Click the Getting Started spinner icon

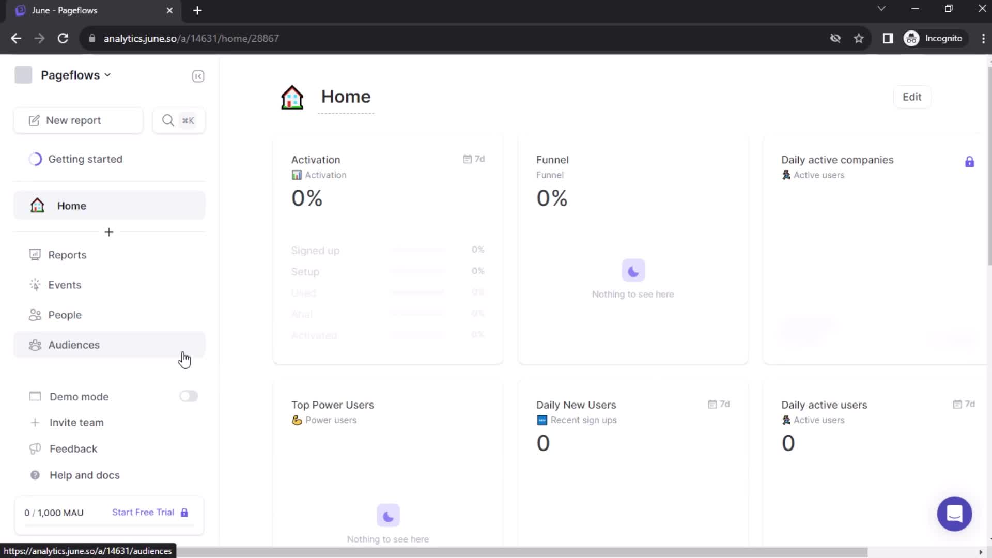point(36,159)
